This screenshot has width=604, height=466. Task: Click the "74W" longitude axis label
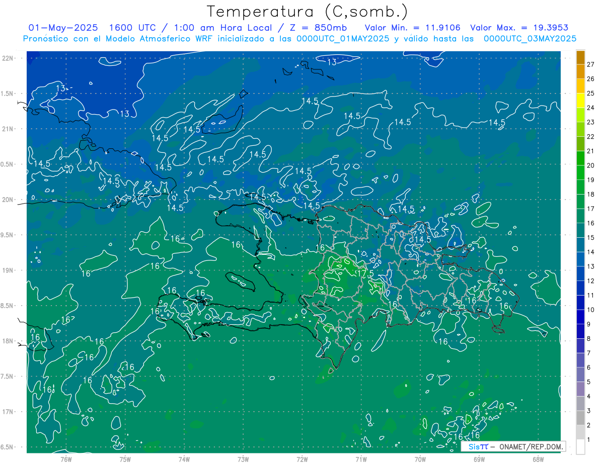tap(184, 459)
